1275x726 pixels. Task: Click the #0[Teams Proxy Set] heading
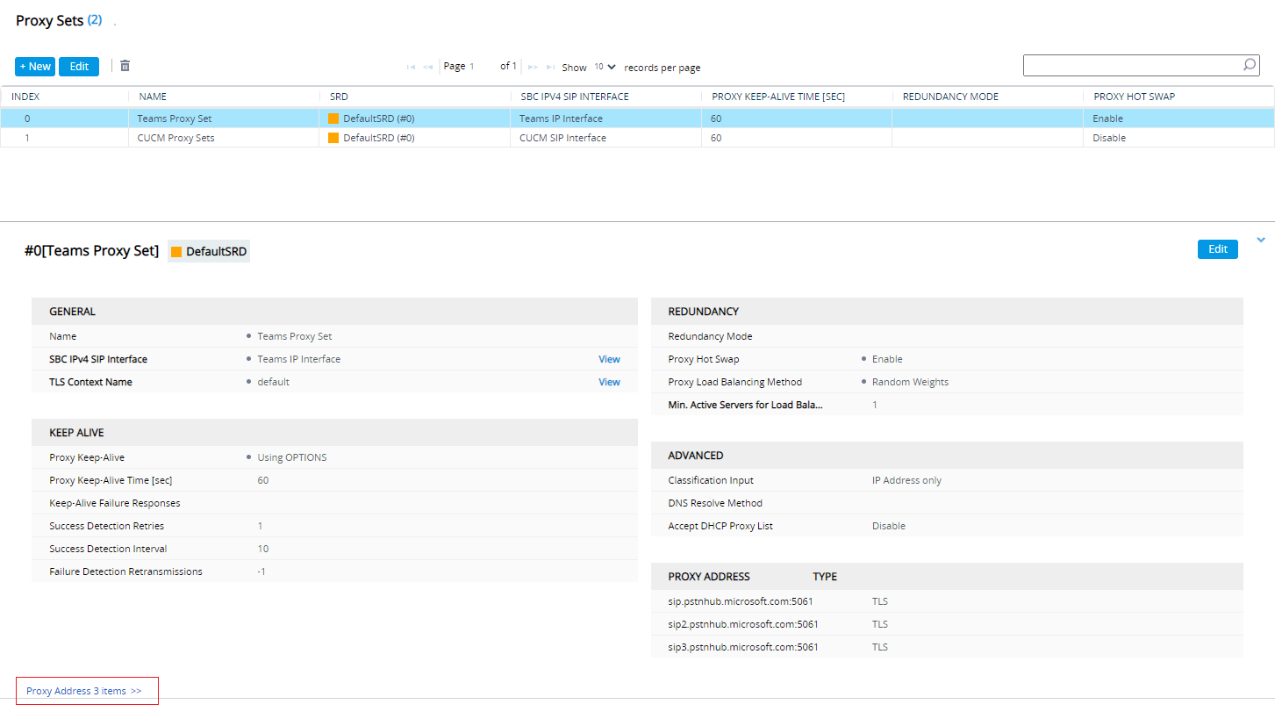tap(91, 252)
